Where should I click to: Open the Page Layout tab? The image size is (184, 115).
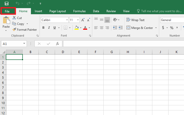(58, 11)
